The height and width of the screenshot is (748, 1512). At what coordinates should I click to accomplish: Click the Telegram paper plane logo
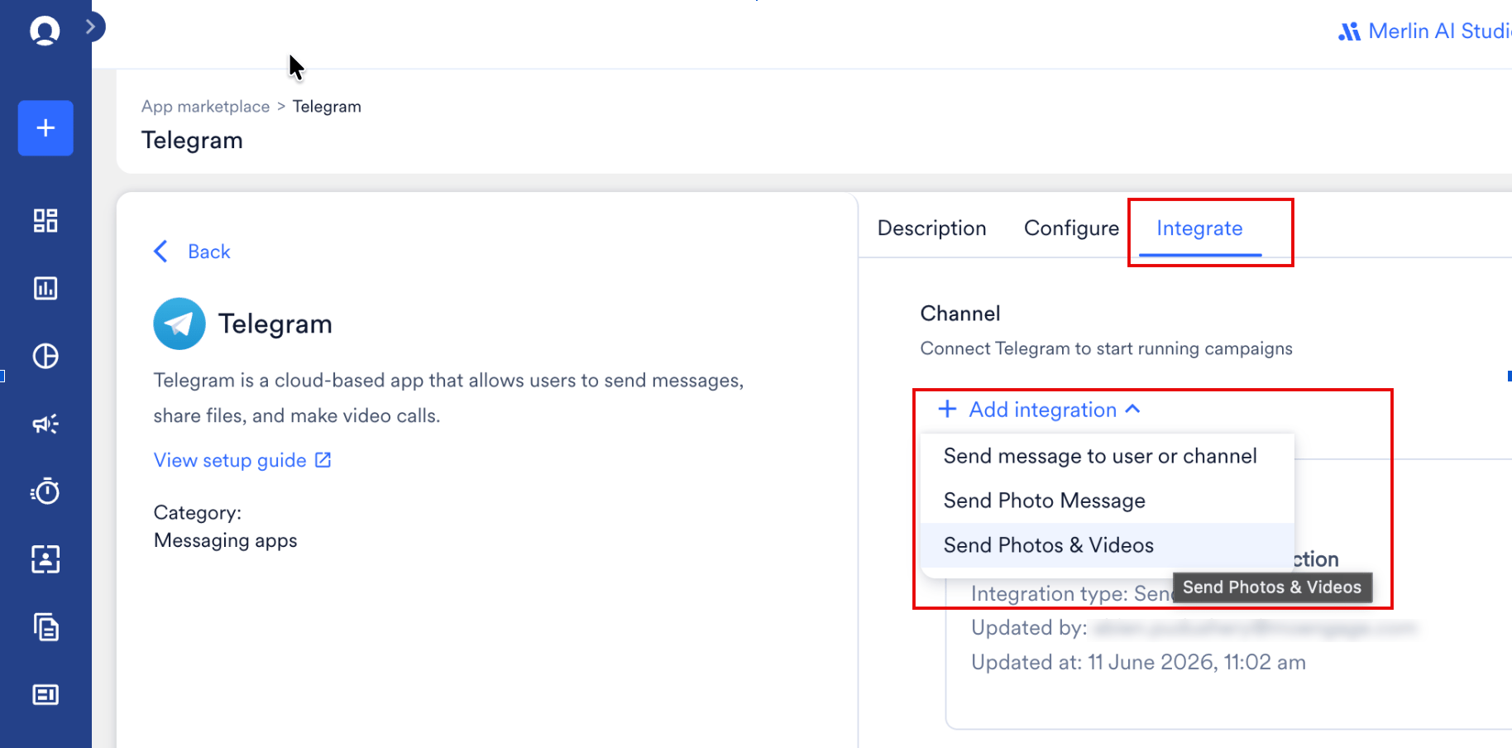[x=179, y=324]
